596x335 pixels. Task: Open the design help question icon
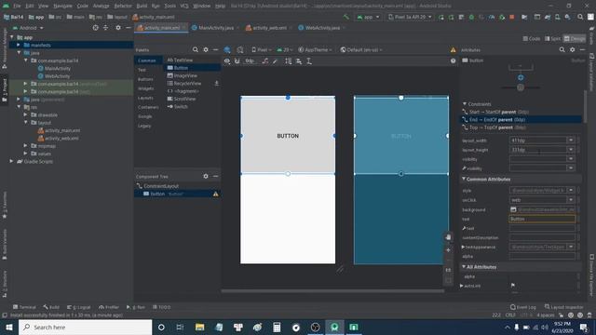click(454, 60)
